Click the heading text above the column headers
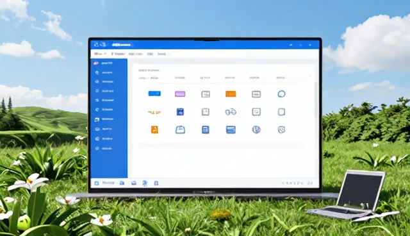 (x=149, y=70)
